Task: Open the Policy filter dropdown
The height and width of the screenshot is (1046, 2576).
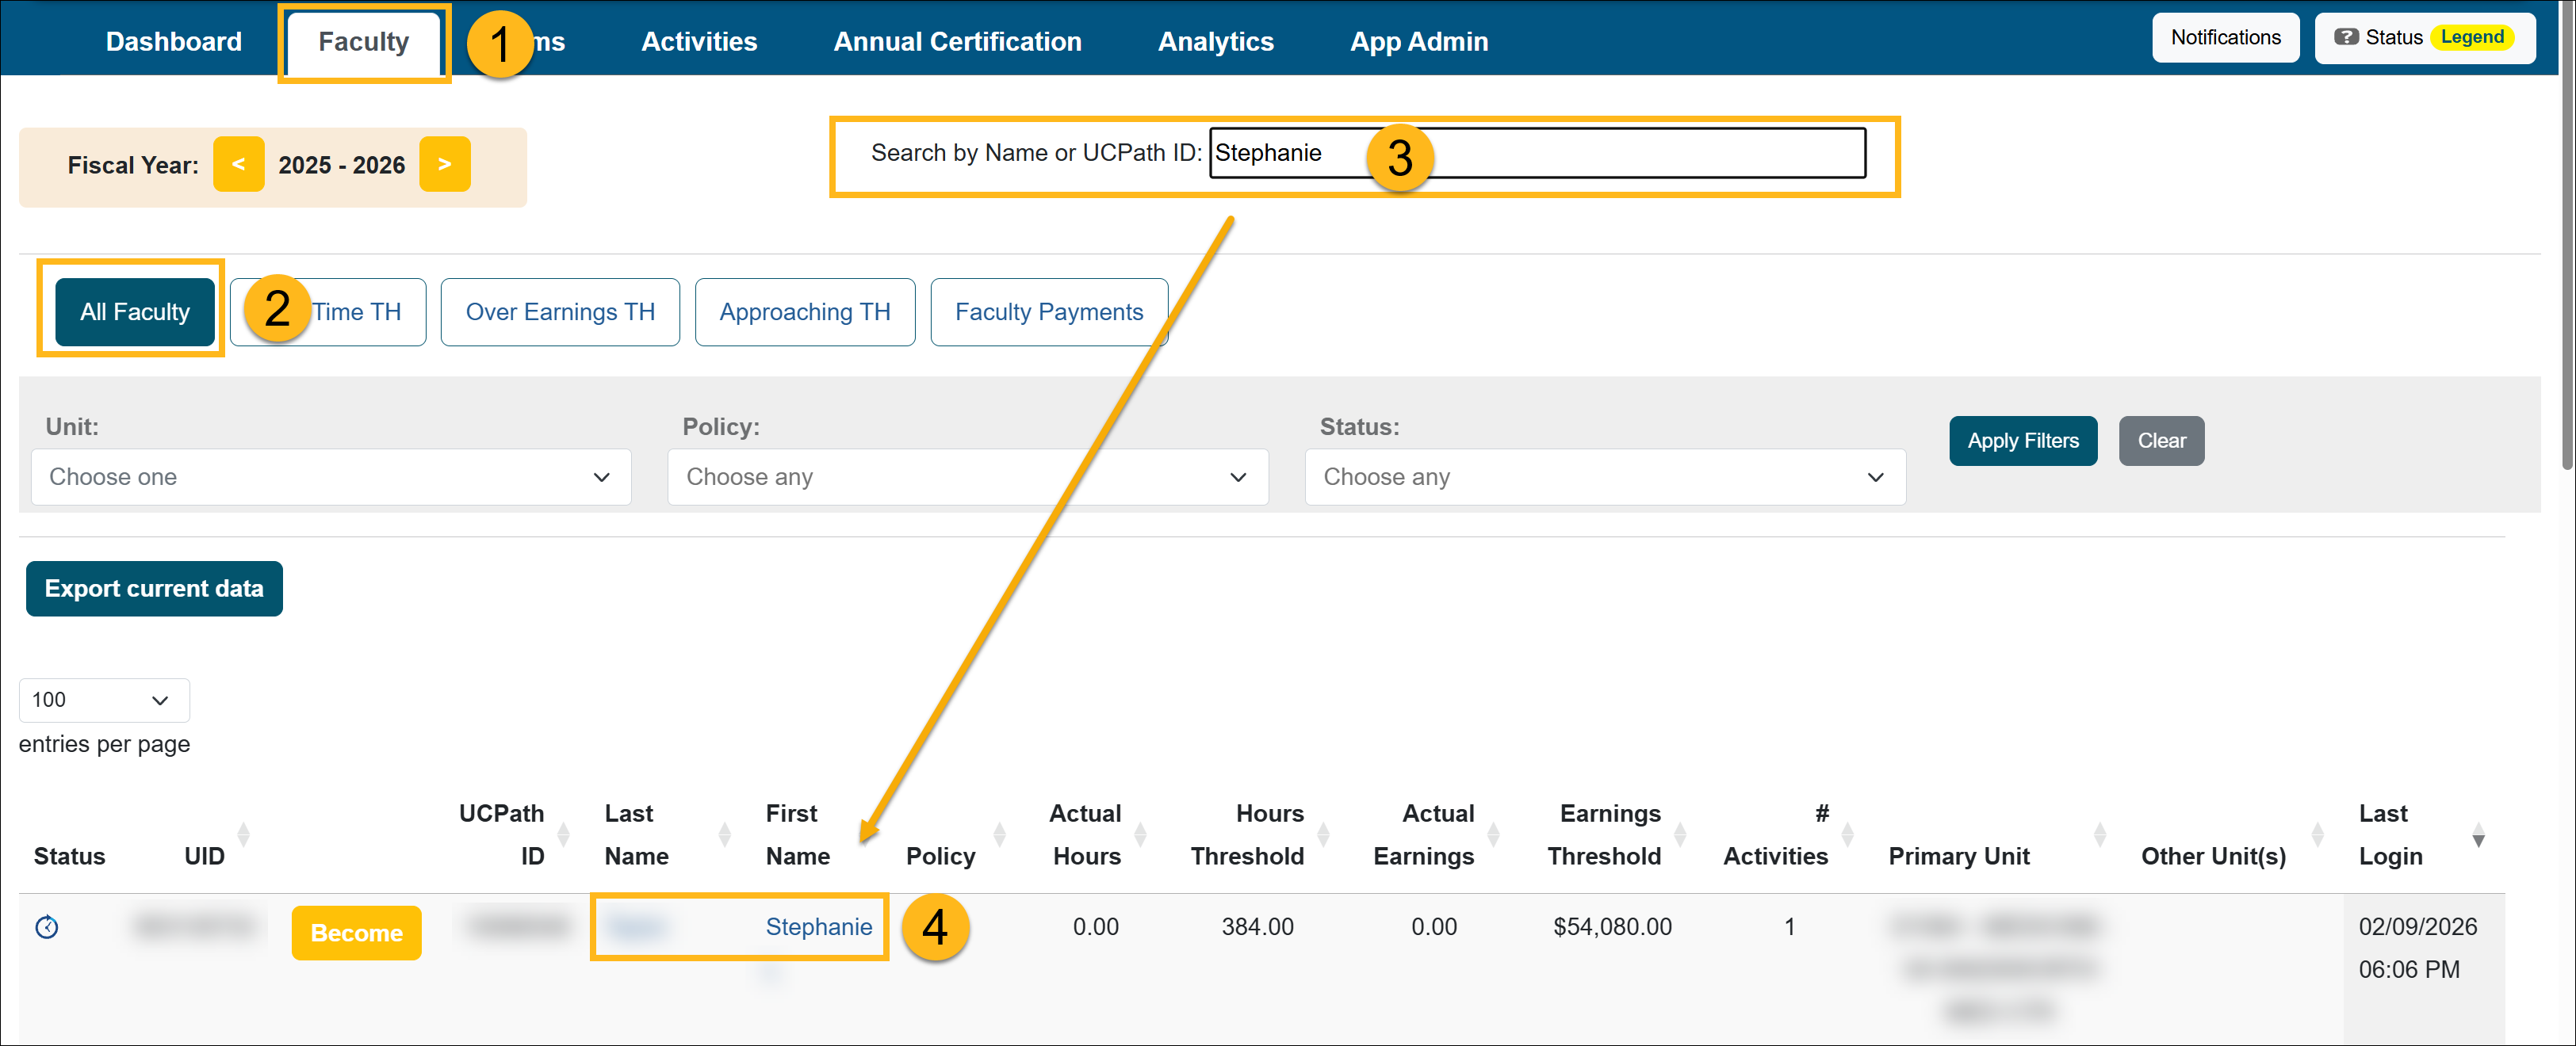Action: [967, 478]
